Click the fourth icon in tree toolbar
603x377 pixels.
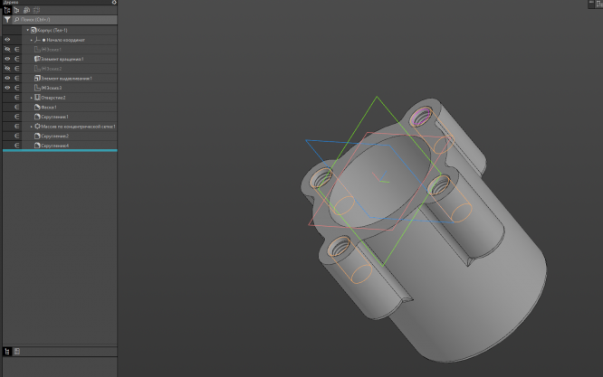(36, 10)
